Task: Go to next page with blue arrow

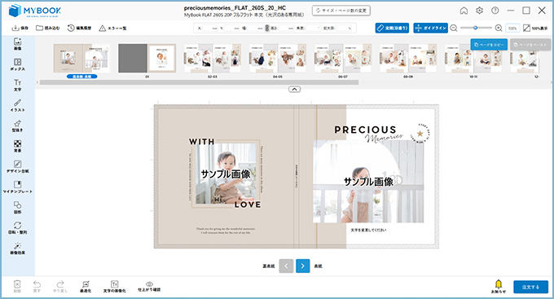Action: point(302,266)
